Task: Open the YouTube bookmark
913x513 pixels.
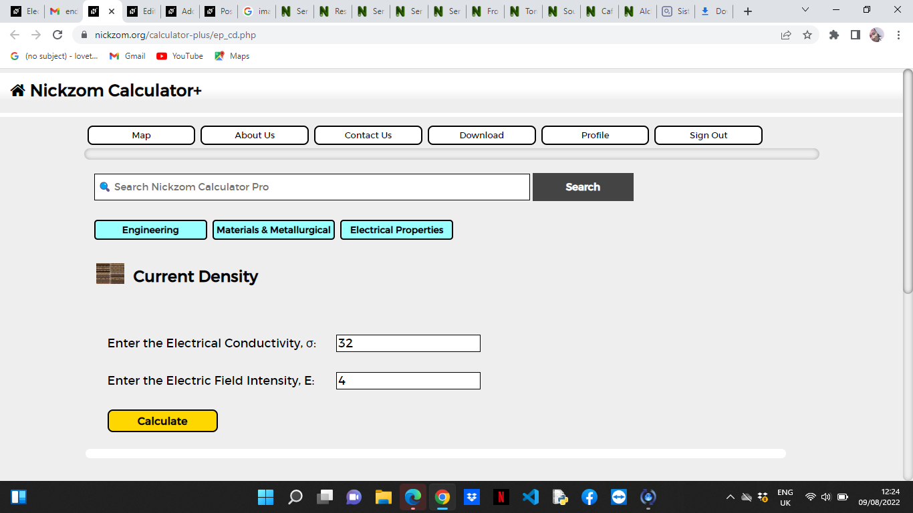Action: coord(180,56)
